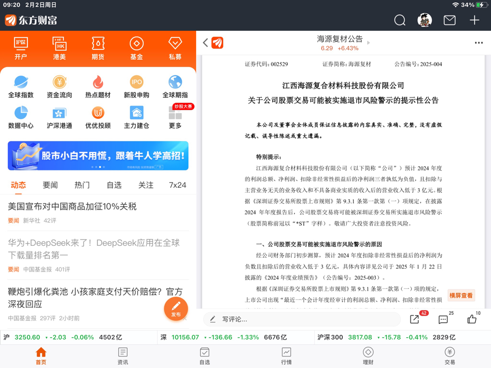Tap the 沪深300 index 3817.08 ticker
Image resolution: width=491 pixels, height=368 pixels.
[x=386, y=337]
